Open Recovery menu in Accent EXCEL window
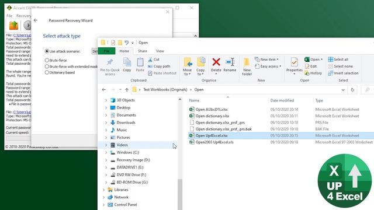 coord(23,16)
